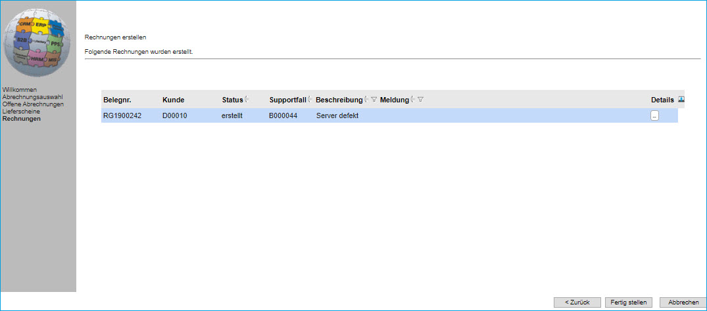
Task: Click the sort arrows next to Beschreibung
Action: click(366, 100)
